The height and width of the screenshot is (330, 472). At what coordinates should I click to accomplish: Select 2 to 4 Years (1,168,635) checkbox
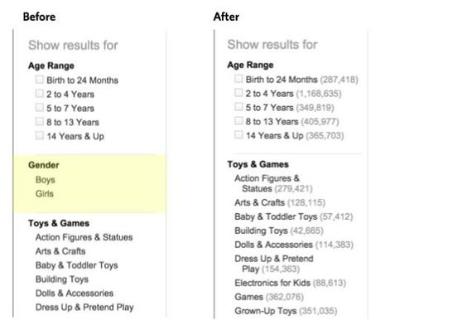[x=238, y=93]
